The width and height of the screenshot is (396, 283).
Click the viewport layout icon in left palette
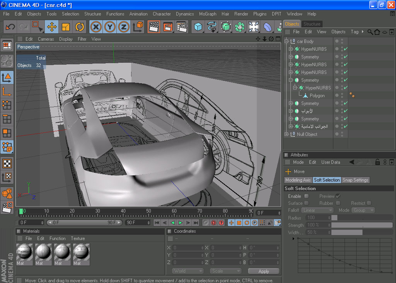pyautogui.click(x=7, y=46)
